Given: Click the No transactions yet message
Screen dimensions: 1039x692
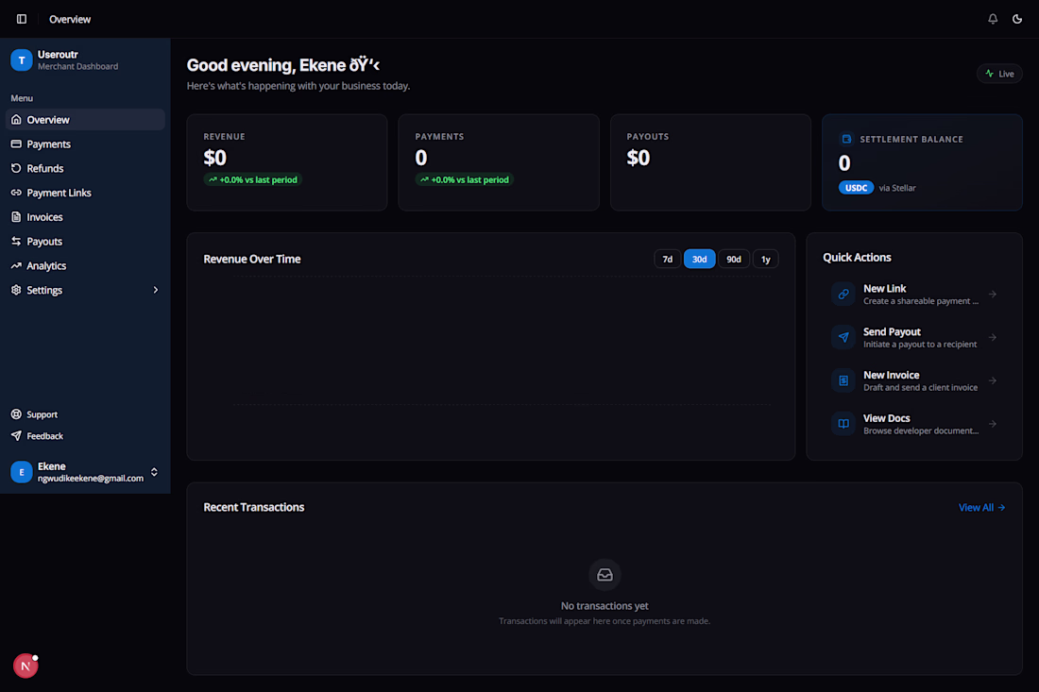Looking at the screenshot, I should coord(605,606).
